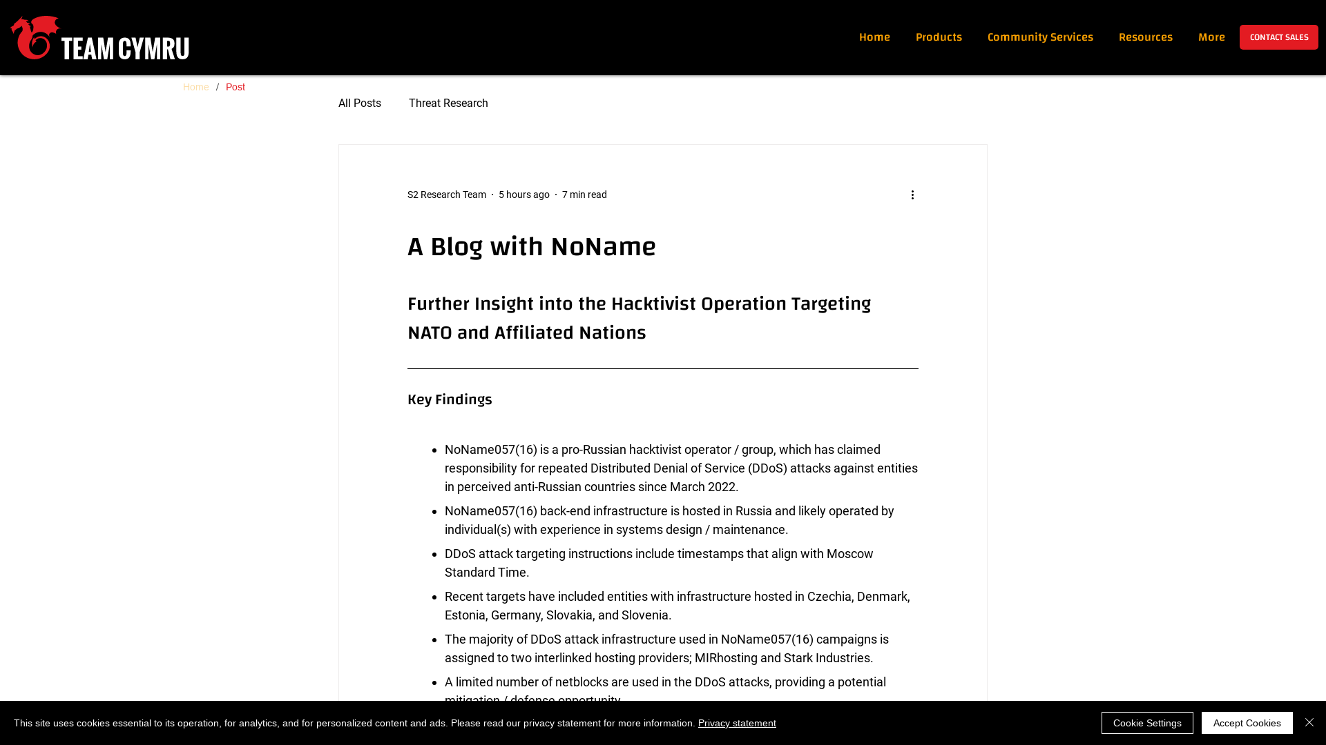Click the bullet about back-end infrastructure in Russia
Viewport: 1326px width, 745px height.
[669, 520]
